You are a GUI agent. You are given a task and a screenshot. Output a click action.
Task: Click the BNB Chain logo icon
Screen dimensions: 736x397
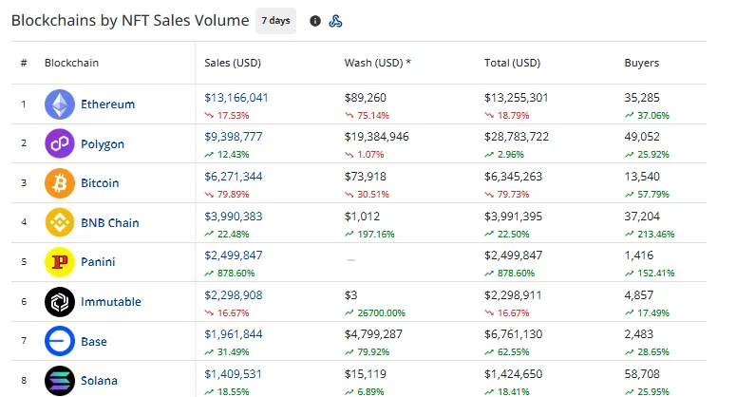[60, 222]
